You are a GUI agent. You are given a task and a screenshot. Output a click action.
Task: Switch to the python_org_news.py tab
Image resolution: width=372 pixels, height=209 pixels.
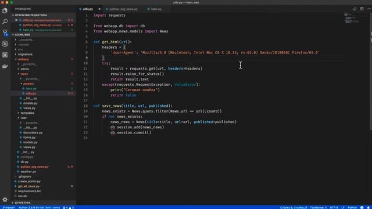click(123, 9)
